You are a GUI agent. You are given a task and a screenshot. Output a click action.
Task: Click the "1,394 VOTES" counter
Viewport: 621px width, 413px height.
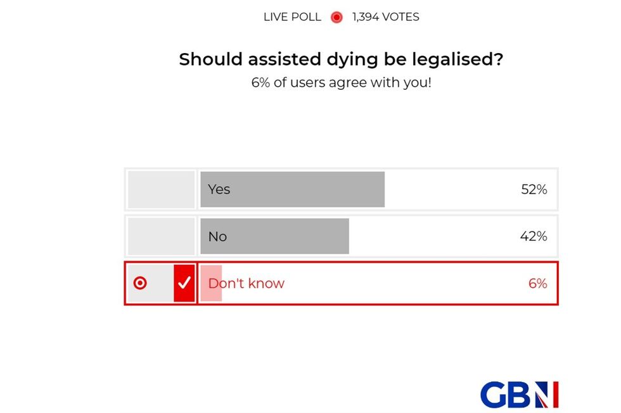(x=386, y=18)
